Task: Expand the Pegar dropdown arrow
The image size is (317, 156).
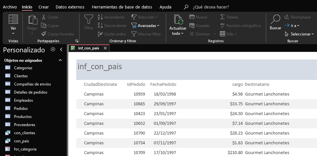Action: pyautogui.click(x=32, y=33)
